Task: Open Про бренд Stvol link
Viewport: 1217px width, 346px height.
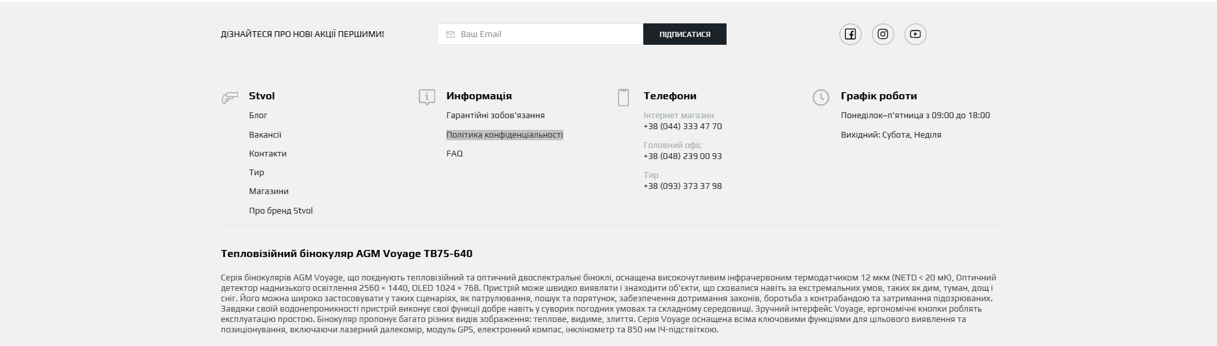Action: pyautogui.click(x=280, y=211)
